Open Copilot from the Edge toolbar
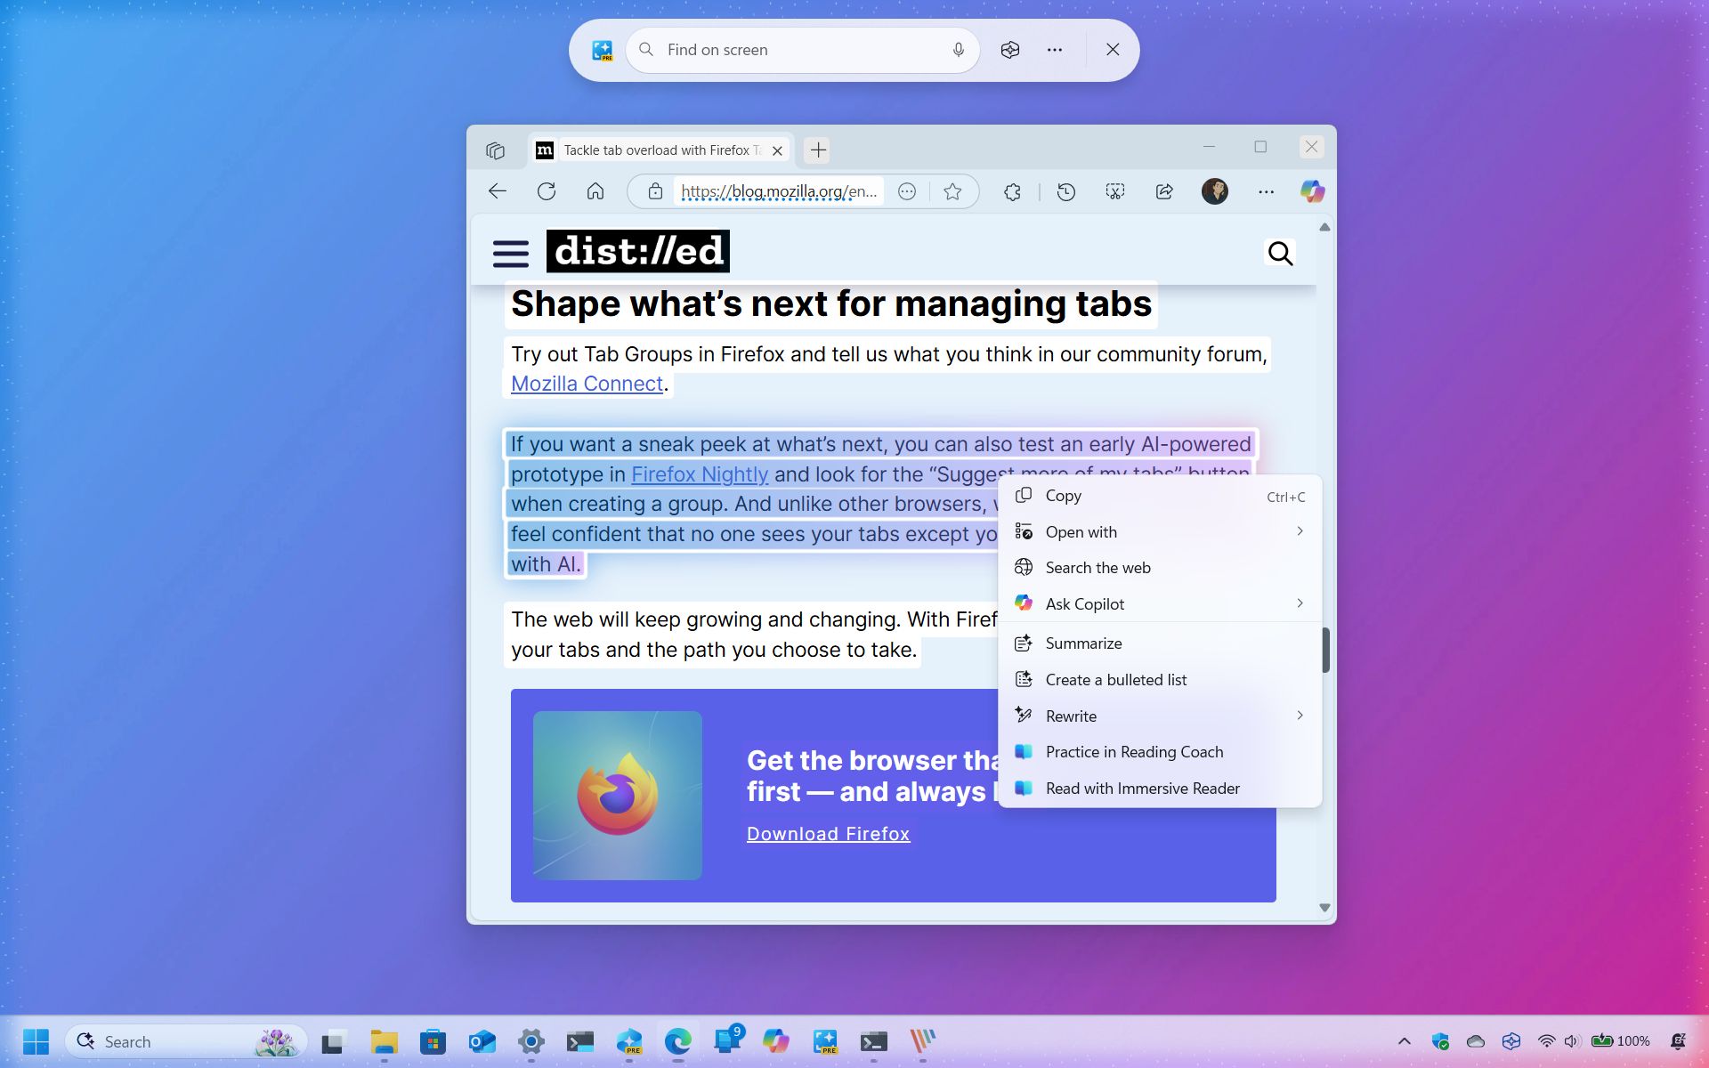This screenshot has width=1709, height=1068. (1311, 191)
